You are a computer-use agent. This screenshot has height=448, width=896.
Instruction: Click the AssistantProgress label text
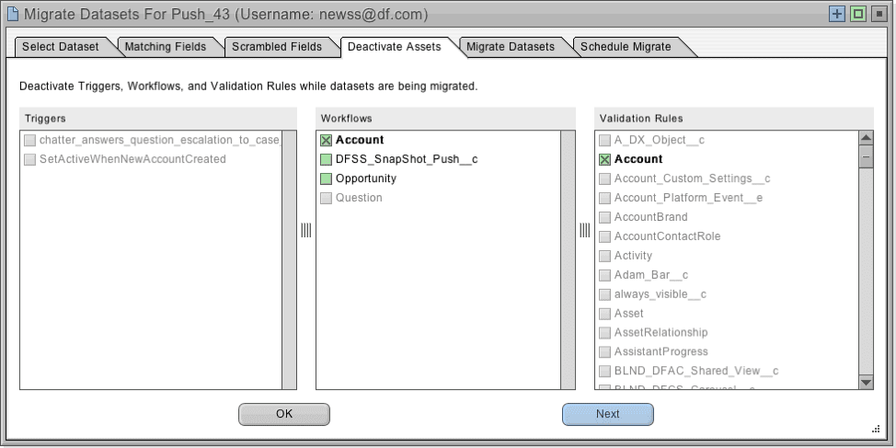coord(661,352)
